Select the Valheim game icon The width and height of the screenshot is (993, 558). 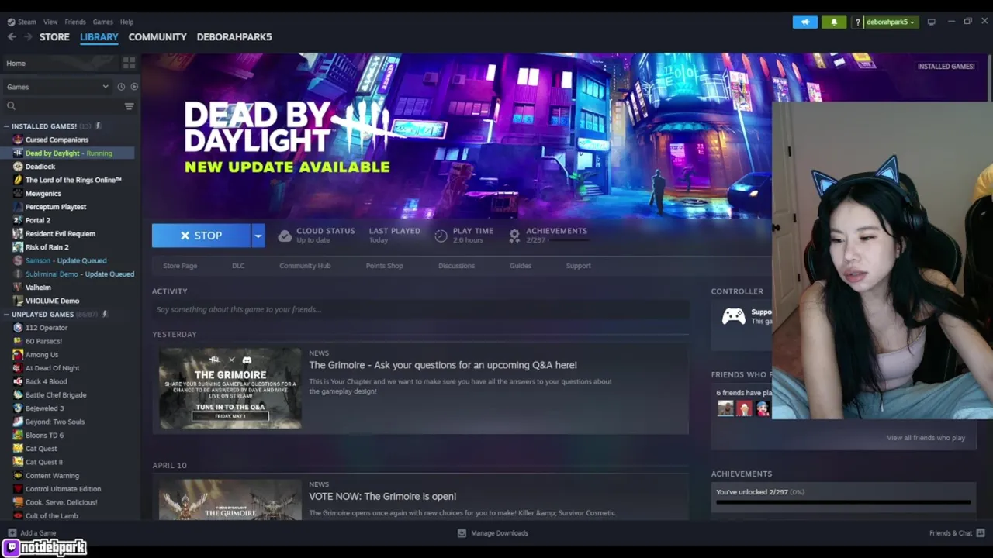pos(18,288)
